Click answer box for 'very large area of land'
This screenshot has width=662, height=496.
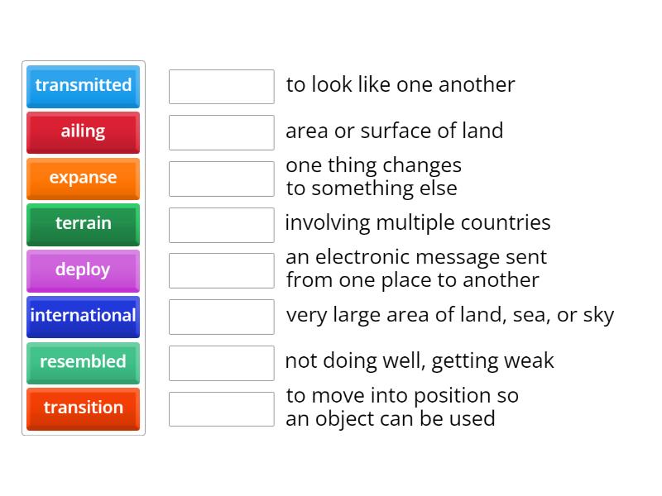point(221,317)
